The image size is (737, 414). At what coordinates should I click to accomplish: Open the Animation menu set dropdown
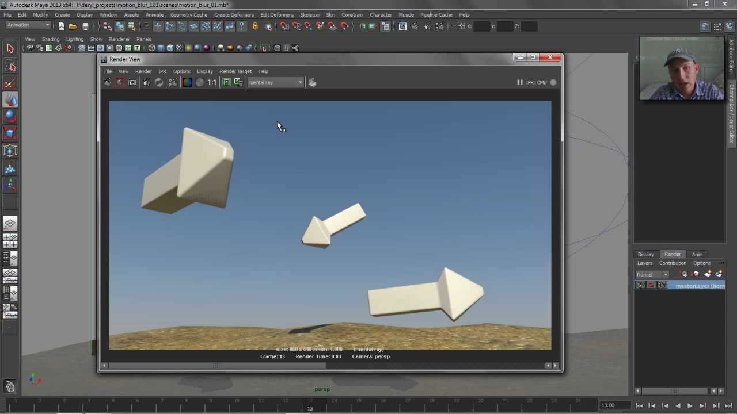(x=26, y=25)
